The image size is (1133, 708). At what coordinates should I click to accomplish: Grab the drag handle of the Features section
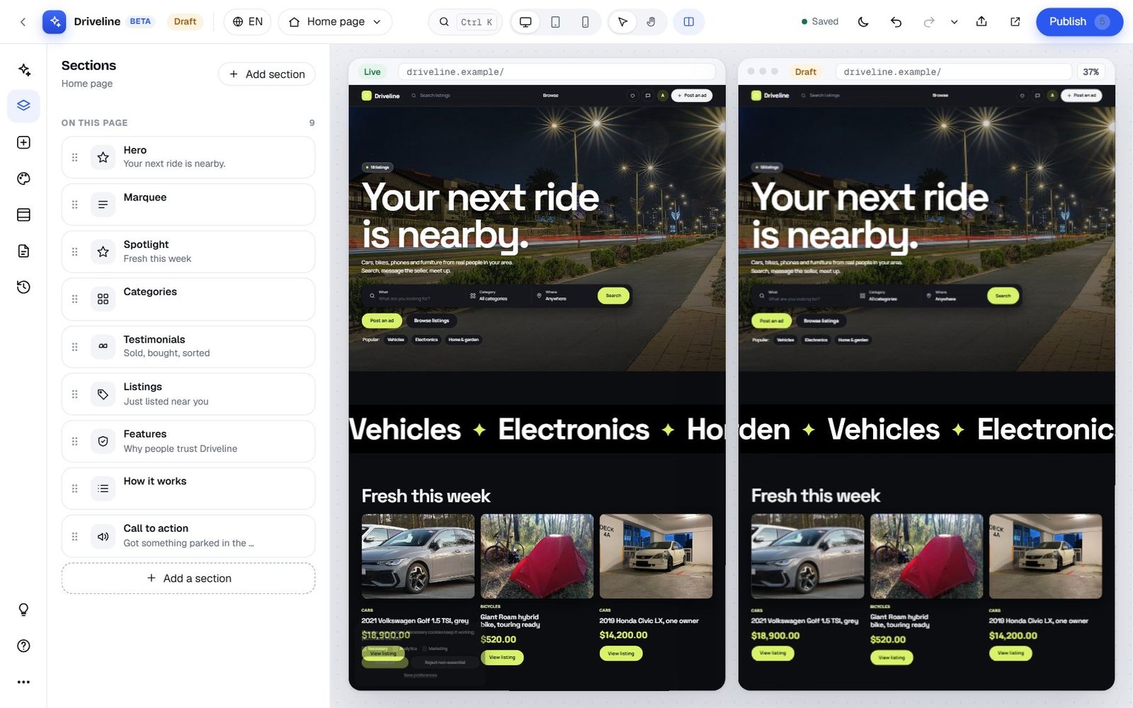pyautogui.click(x=75, y=442)
